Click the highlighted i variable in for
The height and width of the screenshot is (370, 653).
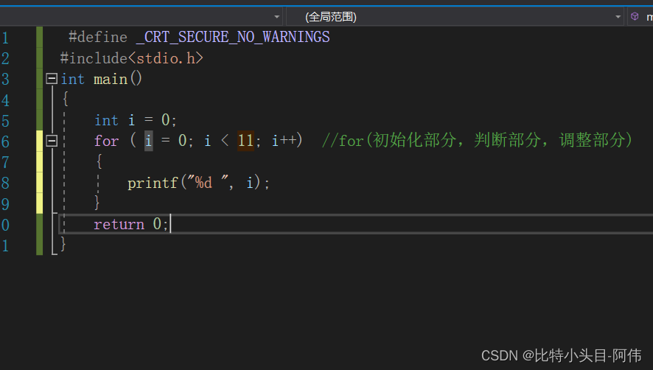pos(148,141)
